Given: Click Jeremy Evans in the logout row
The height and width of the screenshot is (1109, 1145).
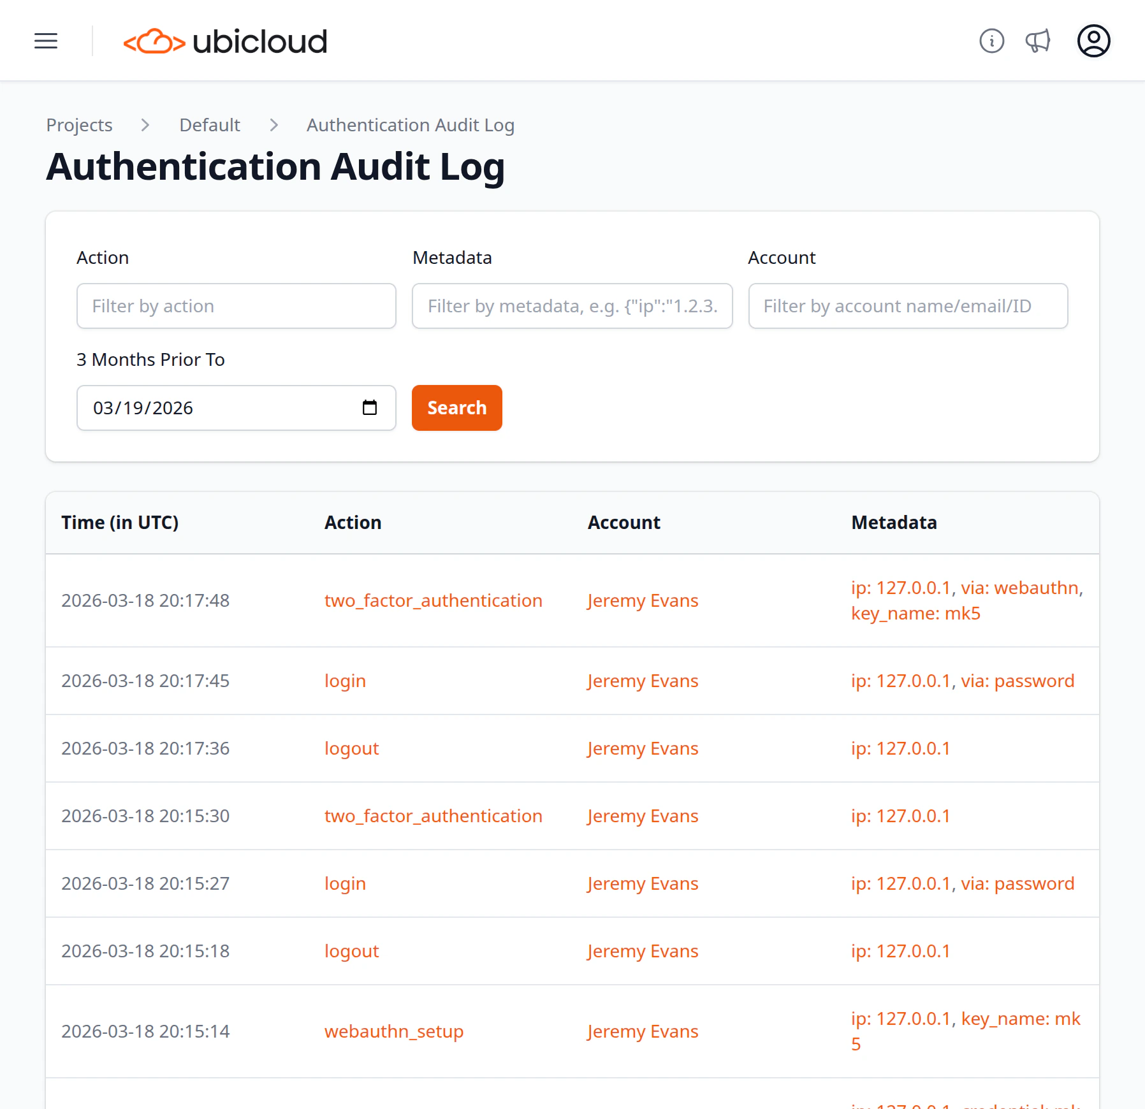Looking at the screenshot, I should coord(642,748).
